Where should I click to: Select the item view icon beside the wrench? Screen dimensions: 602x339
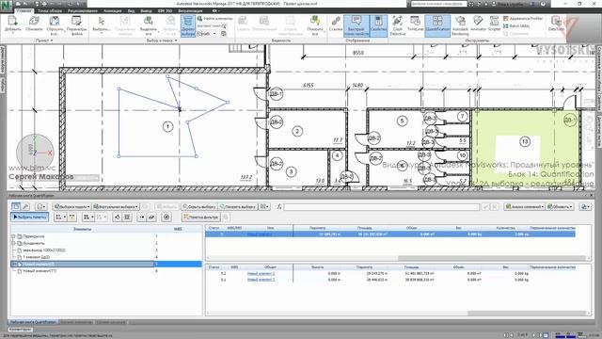point(16,207)
